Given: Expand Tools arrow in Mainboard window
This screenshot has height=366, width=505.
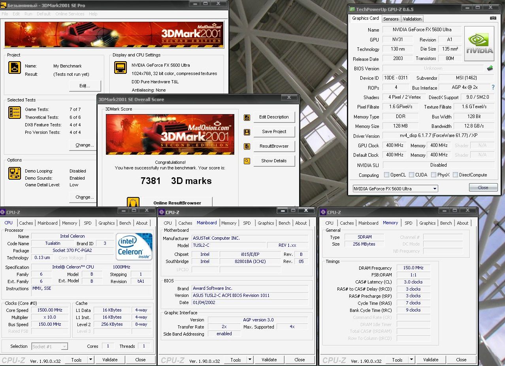Looking at the screenshot, I should point(250,360).
